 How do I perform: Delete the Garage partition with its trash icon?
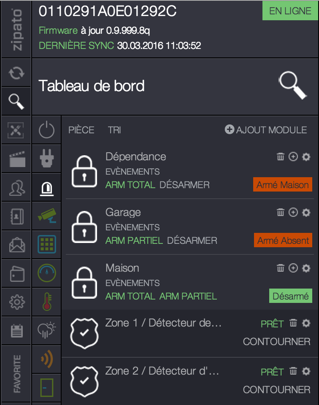(281, 212)
